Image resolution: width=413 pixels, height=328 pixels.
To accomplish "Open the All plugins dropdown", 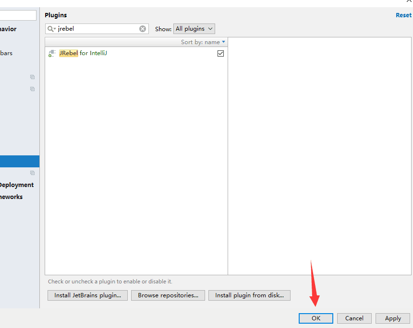I will [194, 29].
